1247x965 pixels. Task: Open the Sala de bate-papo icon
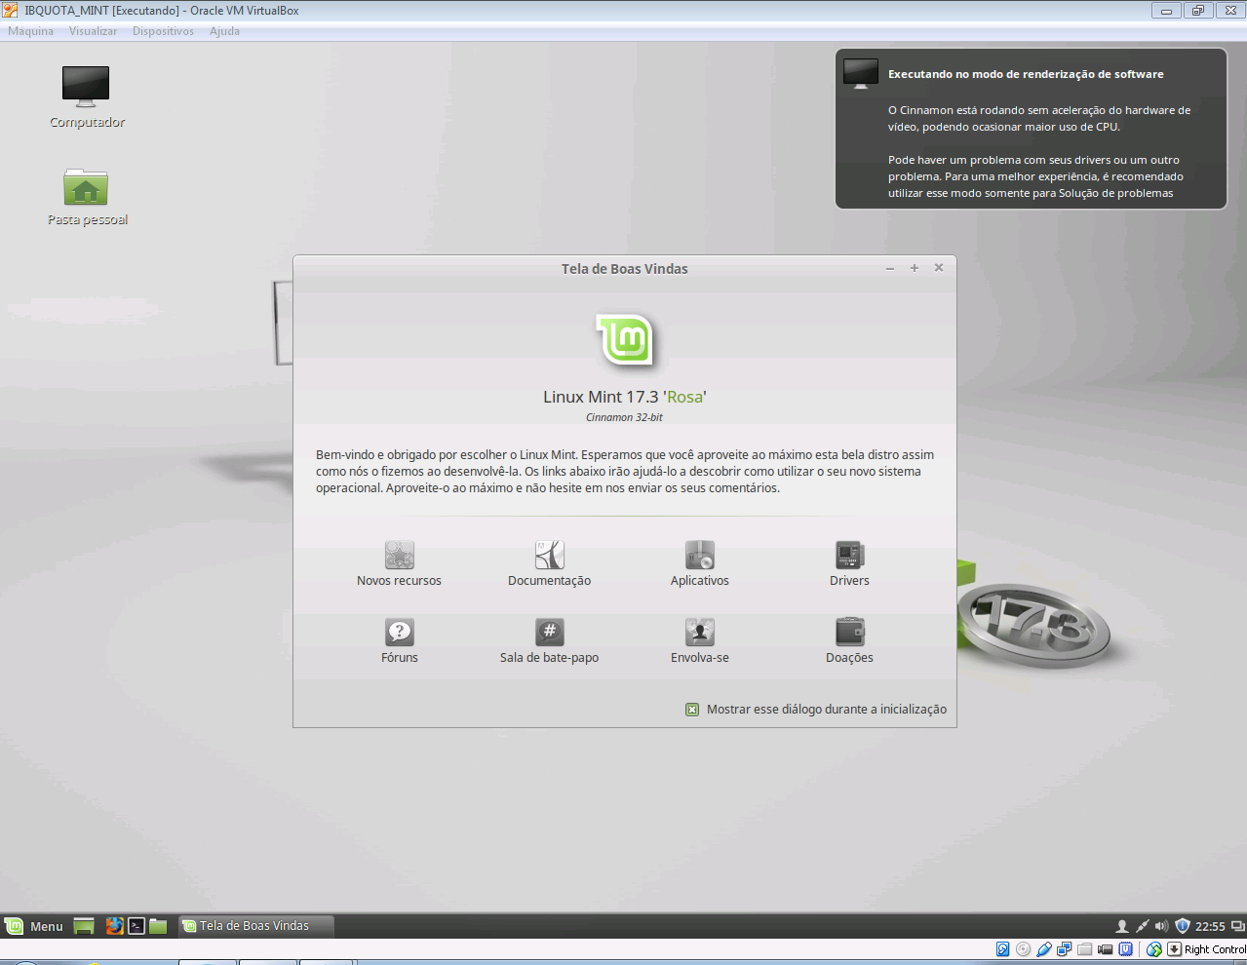click(550, 632)
